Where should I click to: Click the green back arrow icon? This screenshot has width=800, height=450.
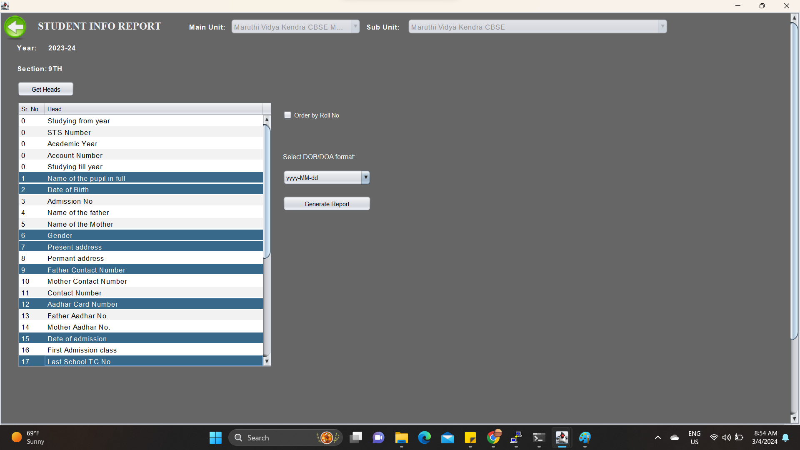tap(15, 27)
